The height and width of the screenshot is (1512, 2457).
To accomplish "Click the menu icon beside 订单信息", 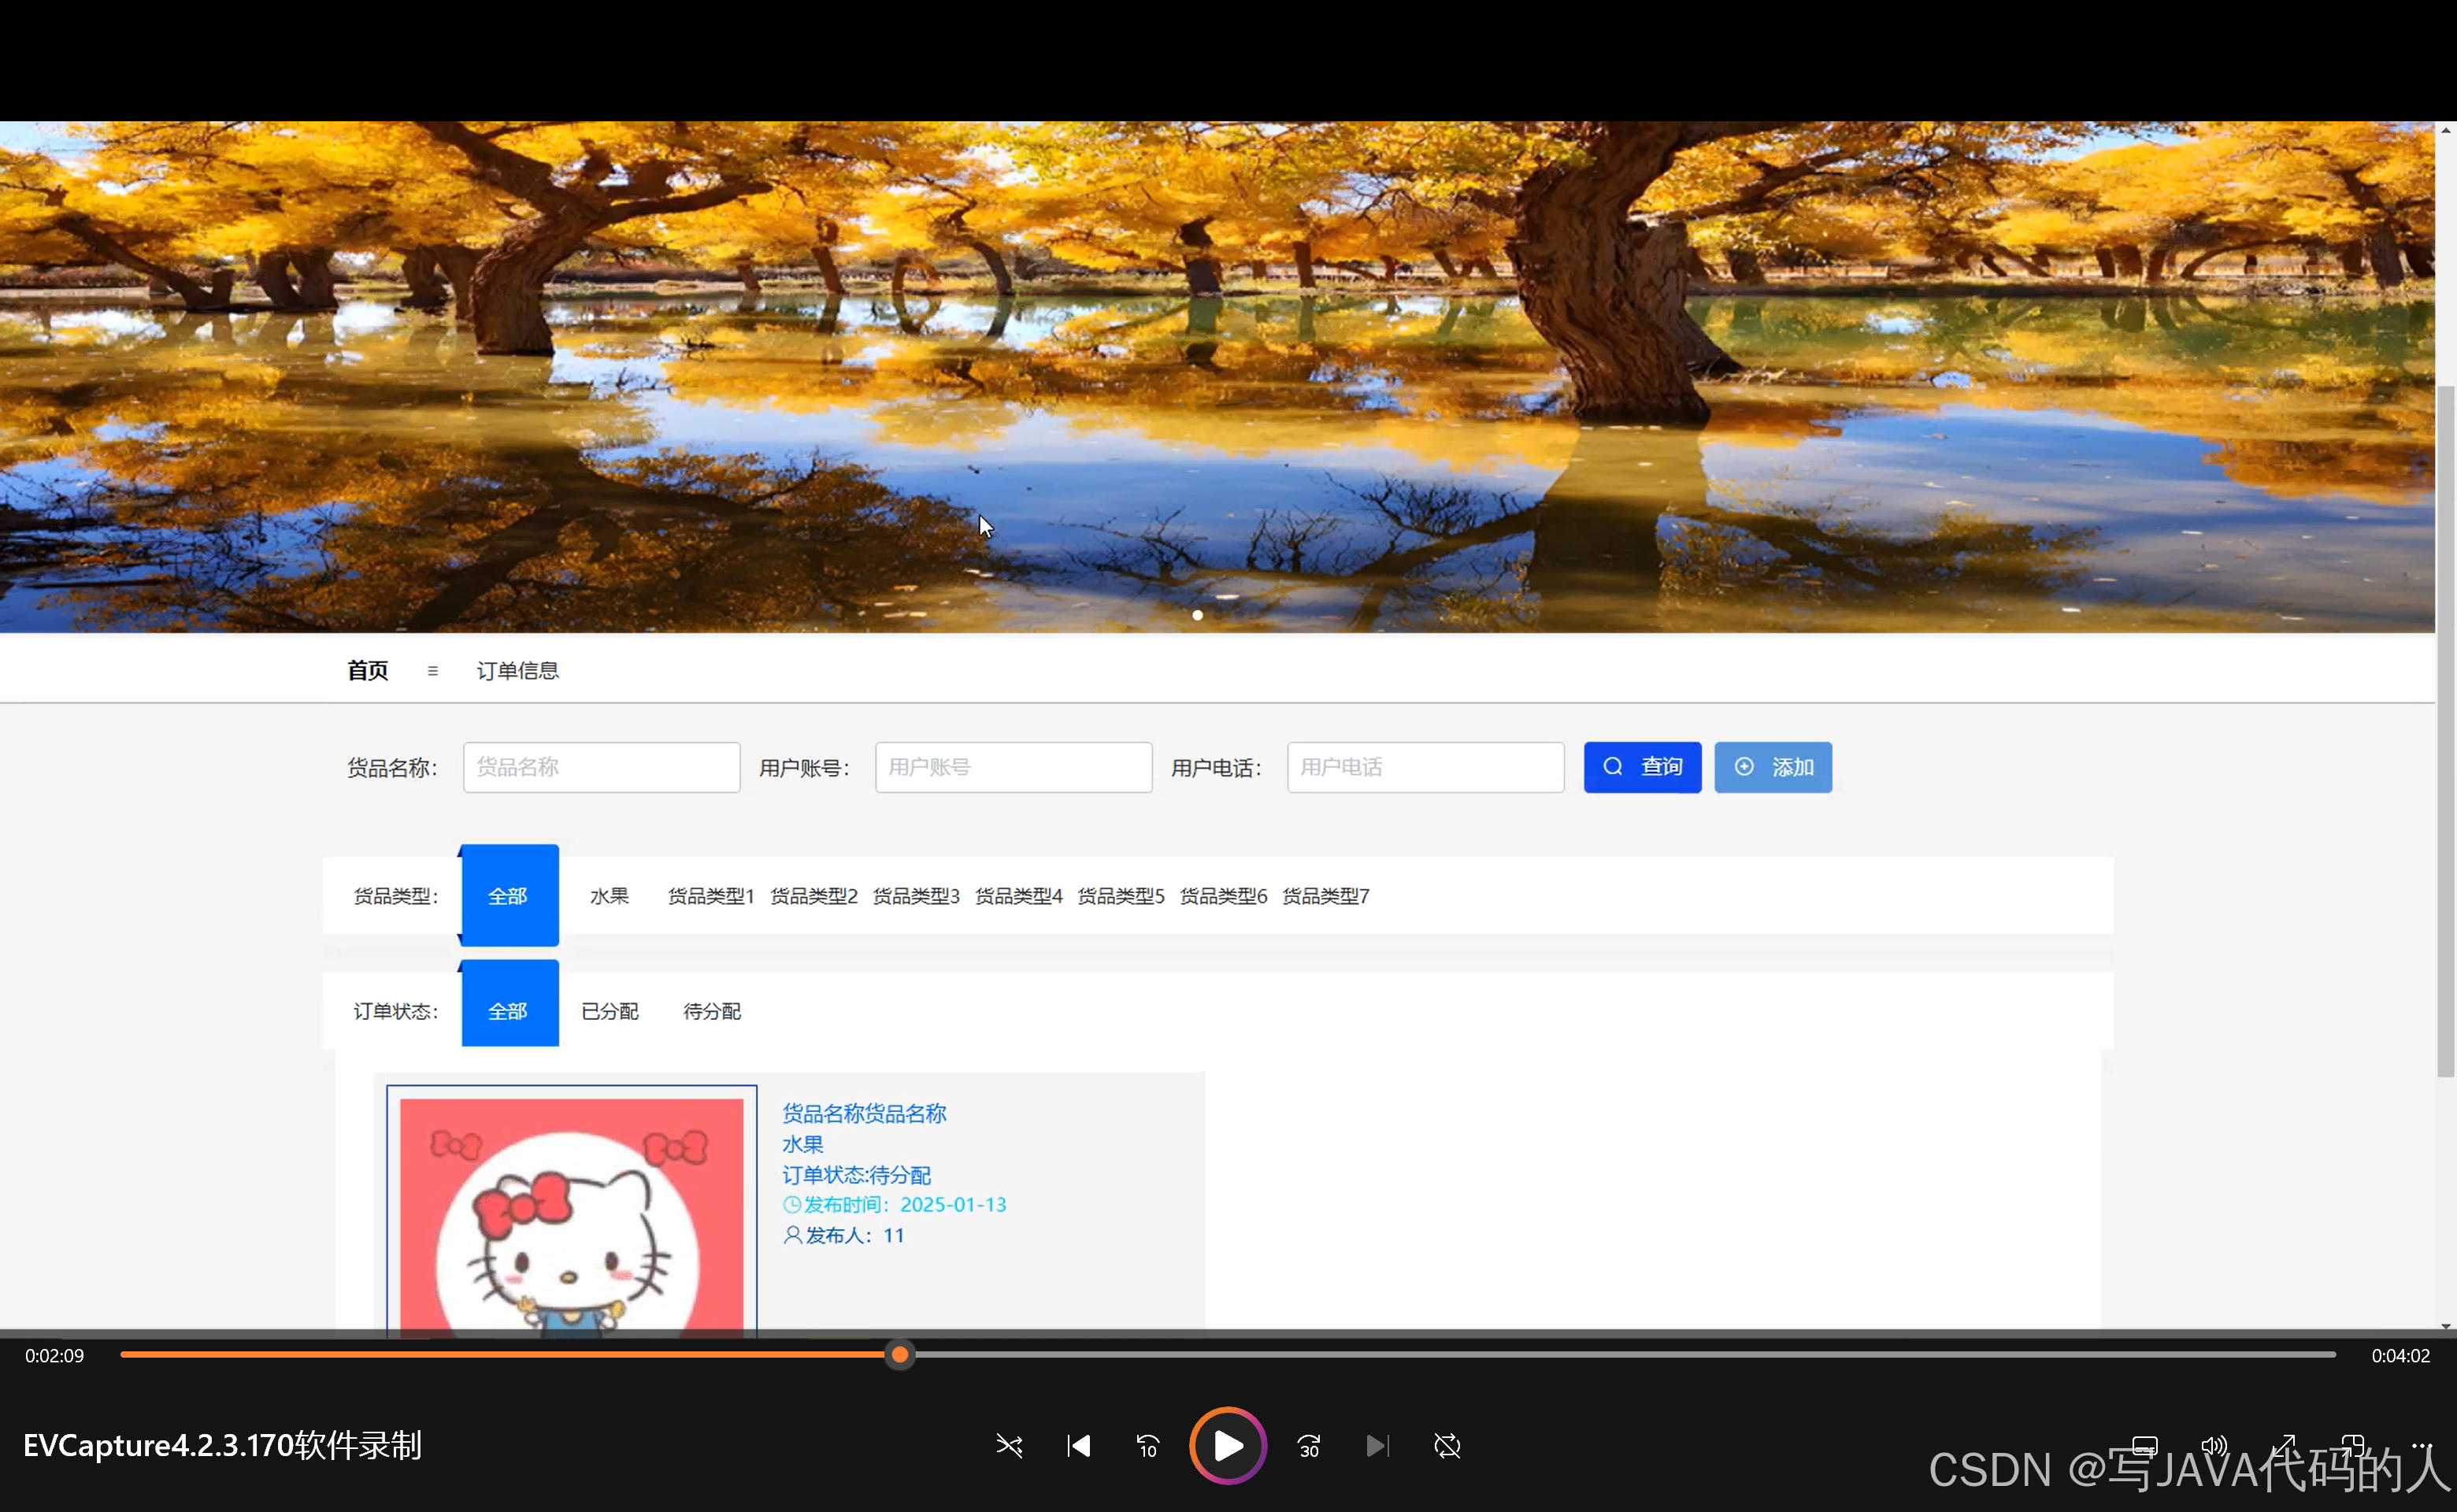I will coord(432,671).
